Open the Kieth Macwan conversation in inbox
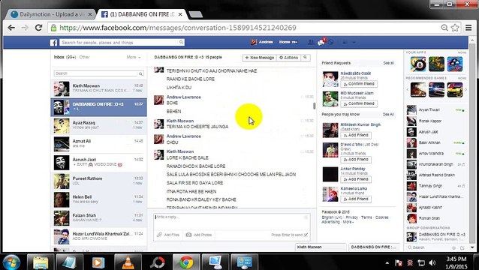This screenshot has width=479, height=270. [98, 88]
